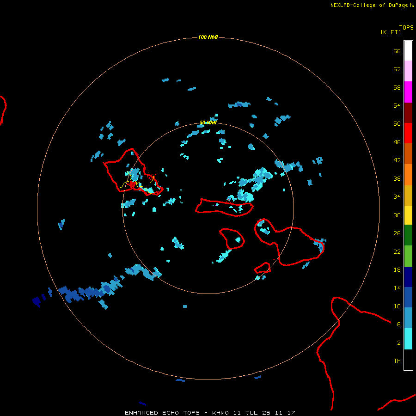Select the cyan legend swatch
The height and width of the screenshot is (416, 416).
click(408, 338)
